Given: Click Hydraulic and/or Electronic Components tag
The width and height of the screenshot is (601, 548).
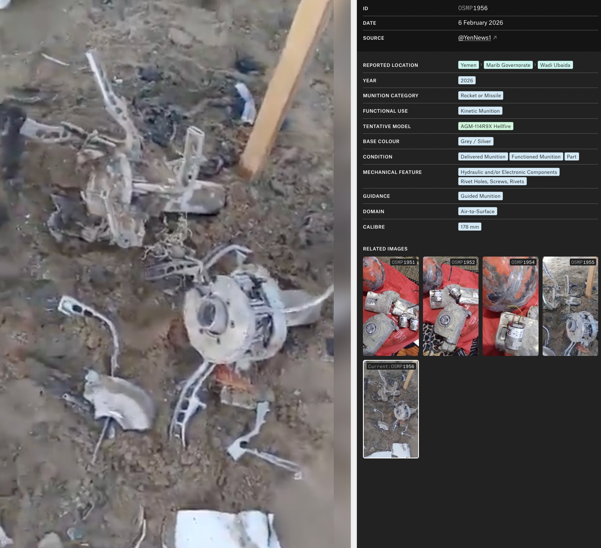Looking at the screenshot, I should pos(509,172).
